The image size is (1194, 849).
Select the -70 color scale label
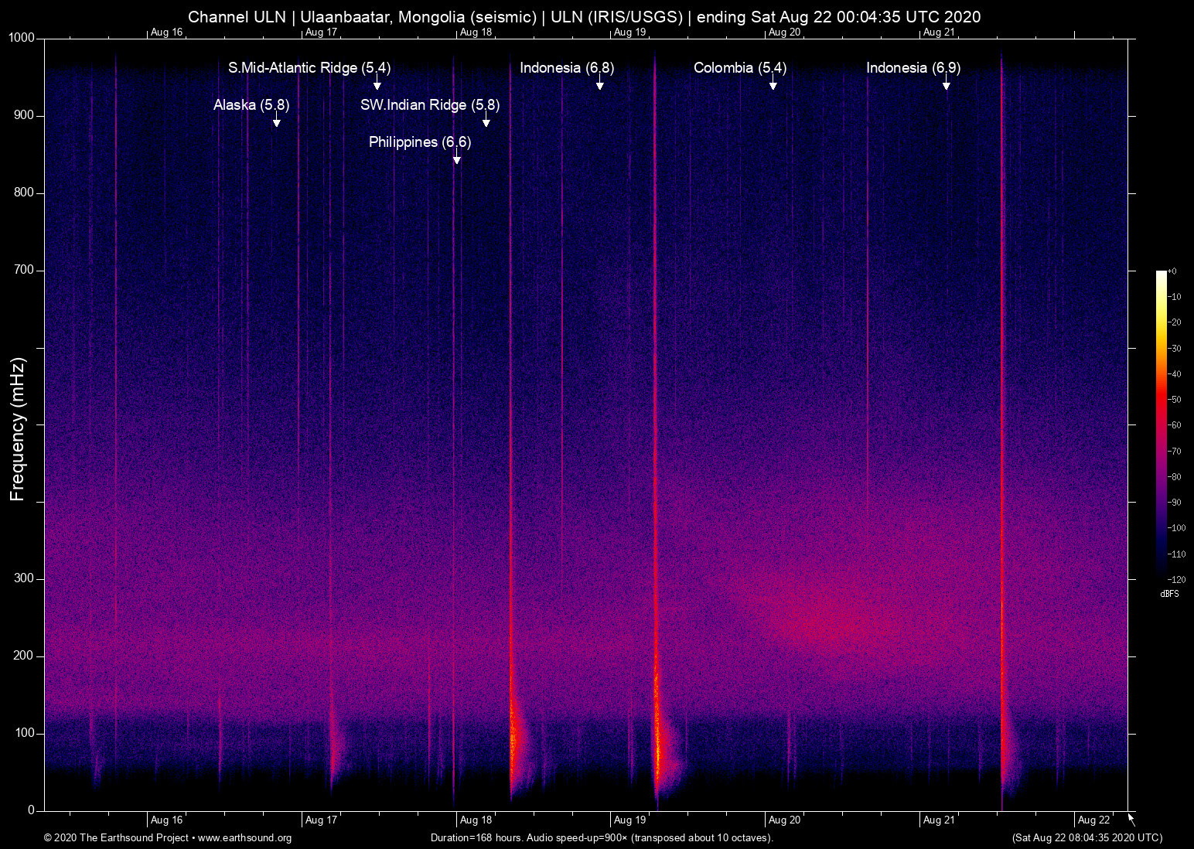1175,451
